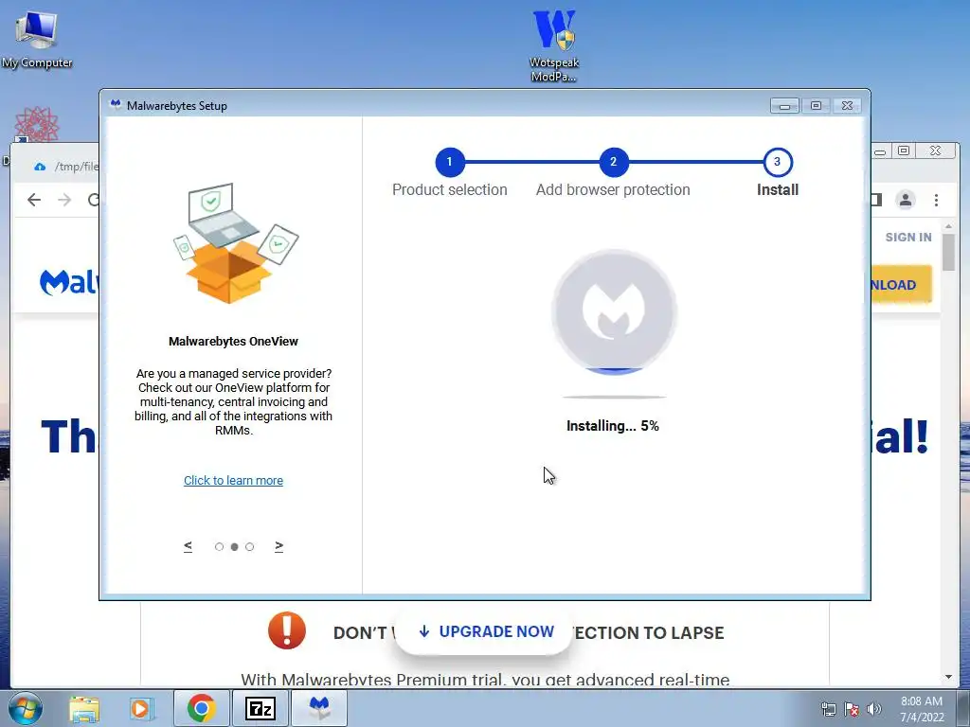Click scrollbar down arrow in Chrome
This screenshot has width=970, height=727.
[x=948, y=677]
